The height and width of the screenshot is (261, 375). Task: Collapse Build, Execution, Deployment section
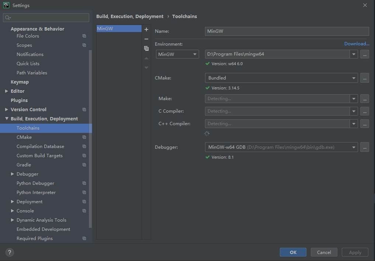[x=7, y=119]
